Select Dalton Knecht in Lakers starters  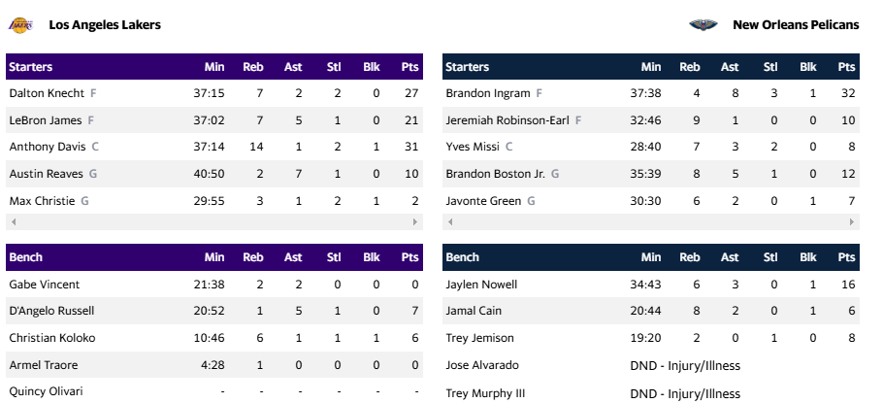(48, 93)
